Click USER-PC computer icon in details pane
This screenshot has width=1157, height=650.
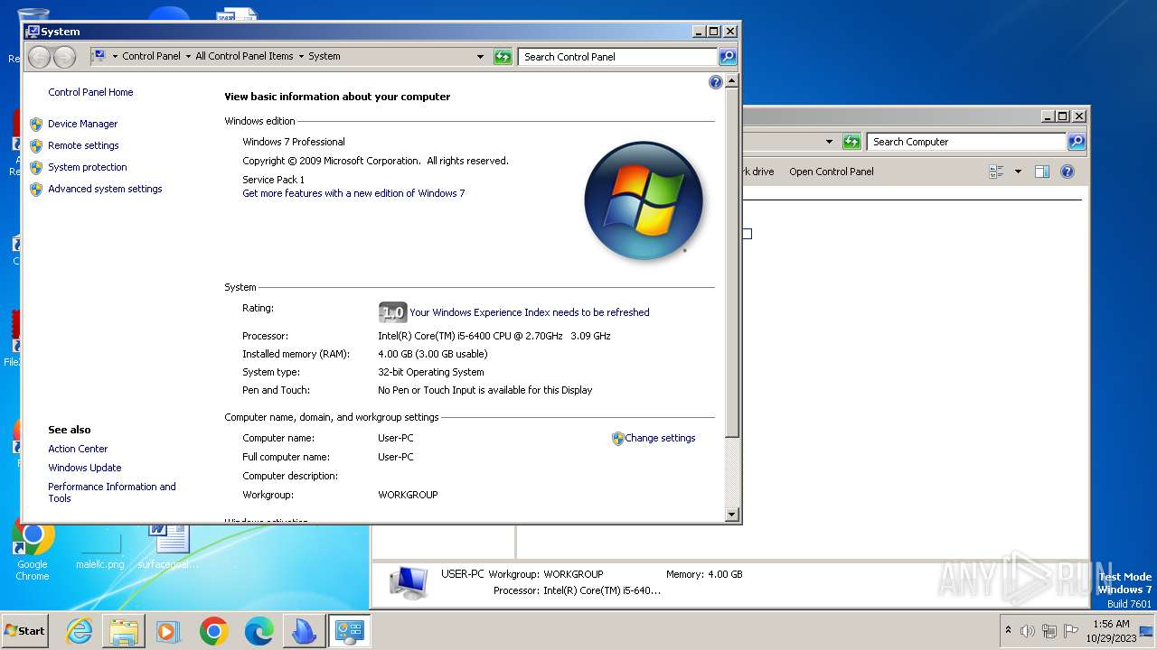tap(409, 582)
